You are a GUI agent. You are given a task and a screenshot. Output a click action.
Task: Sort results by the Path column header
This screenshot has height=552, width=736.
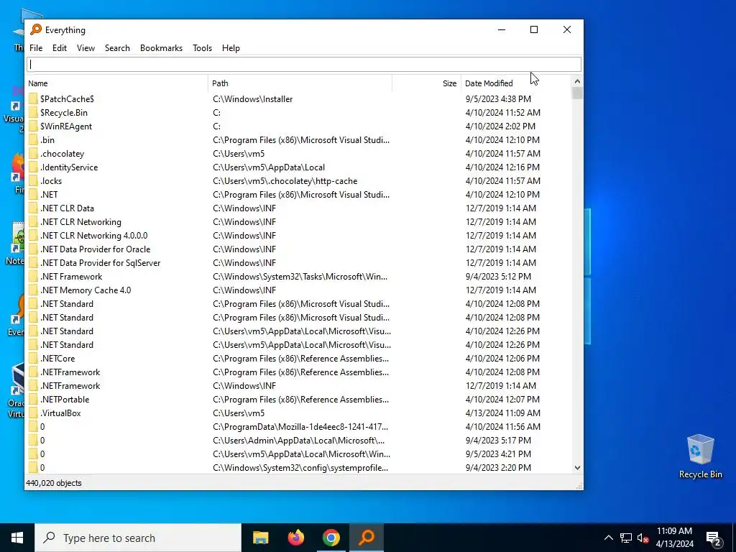[300, 83]
